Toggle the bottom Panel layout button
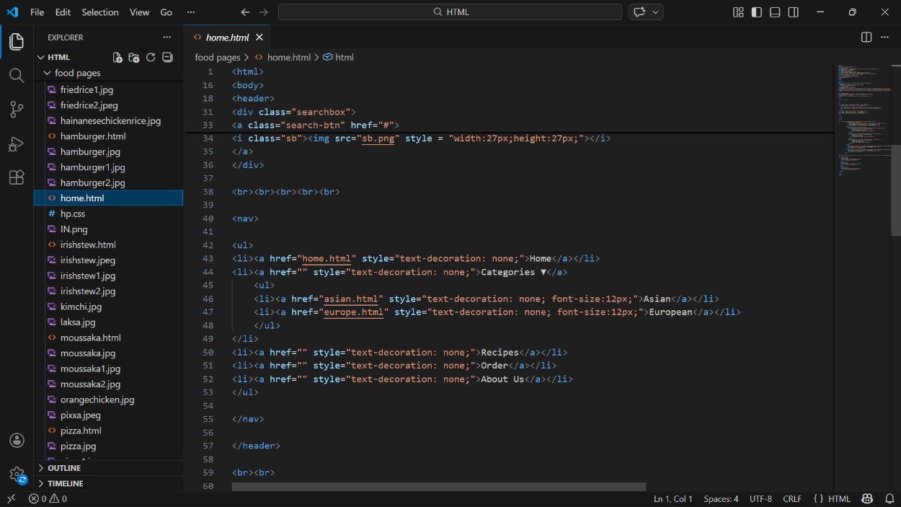 [775, 12]
